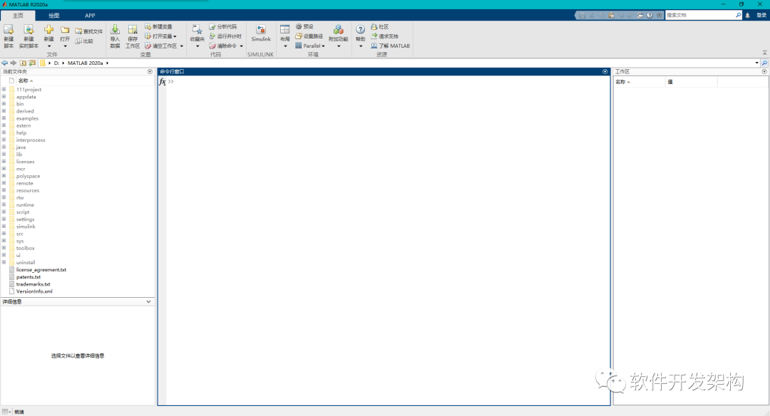
Task: Open the address bar history dropdown
Action: click(x=756, y=63)
